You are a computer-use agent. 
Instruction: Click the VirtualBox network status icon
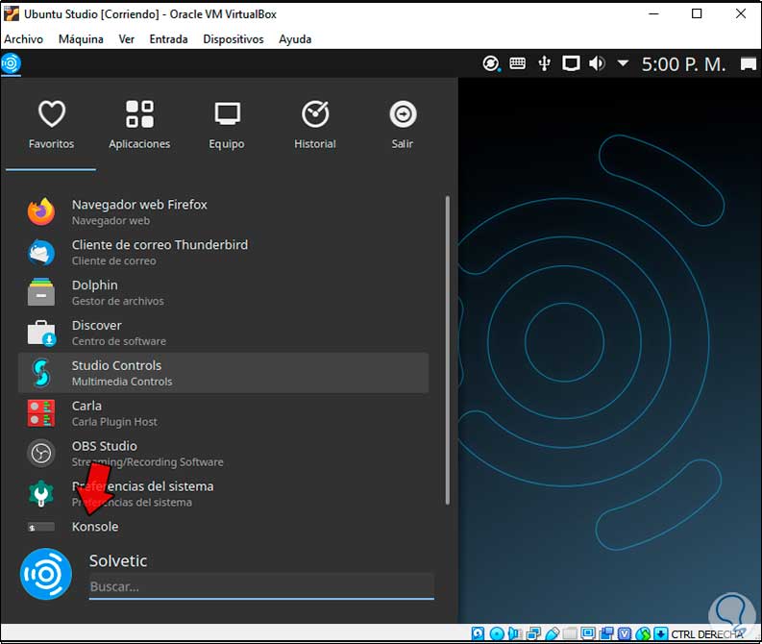tap(533, 633)
